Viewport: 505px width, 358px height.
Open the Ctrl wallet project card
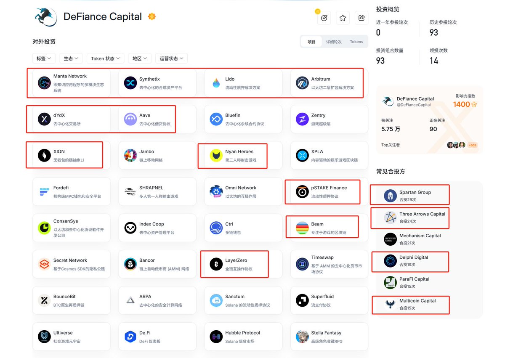tap(243, 228)
